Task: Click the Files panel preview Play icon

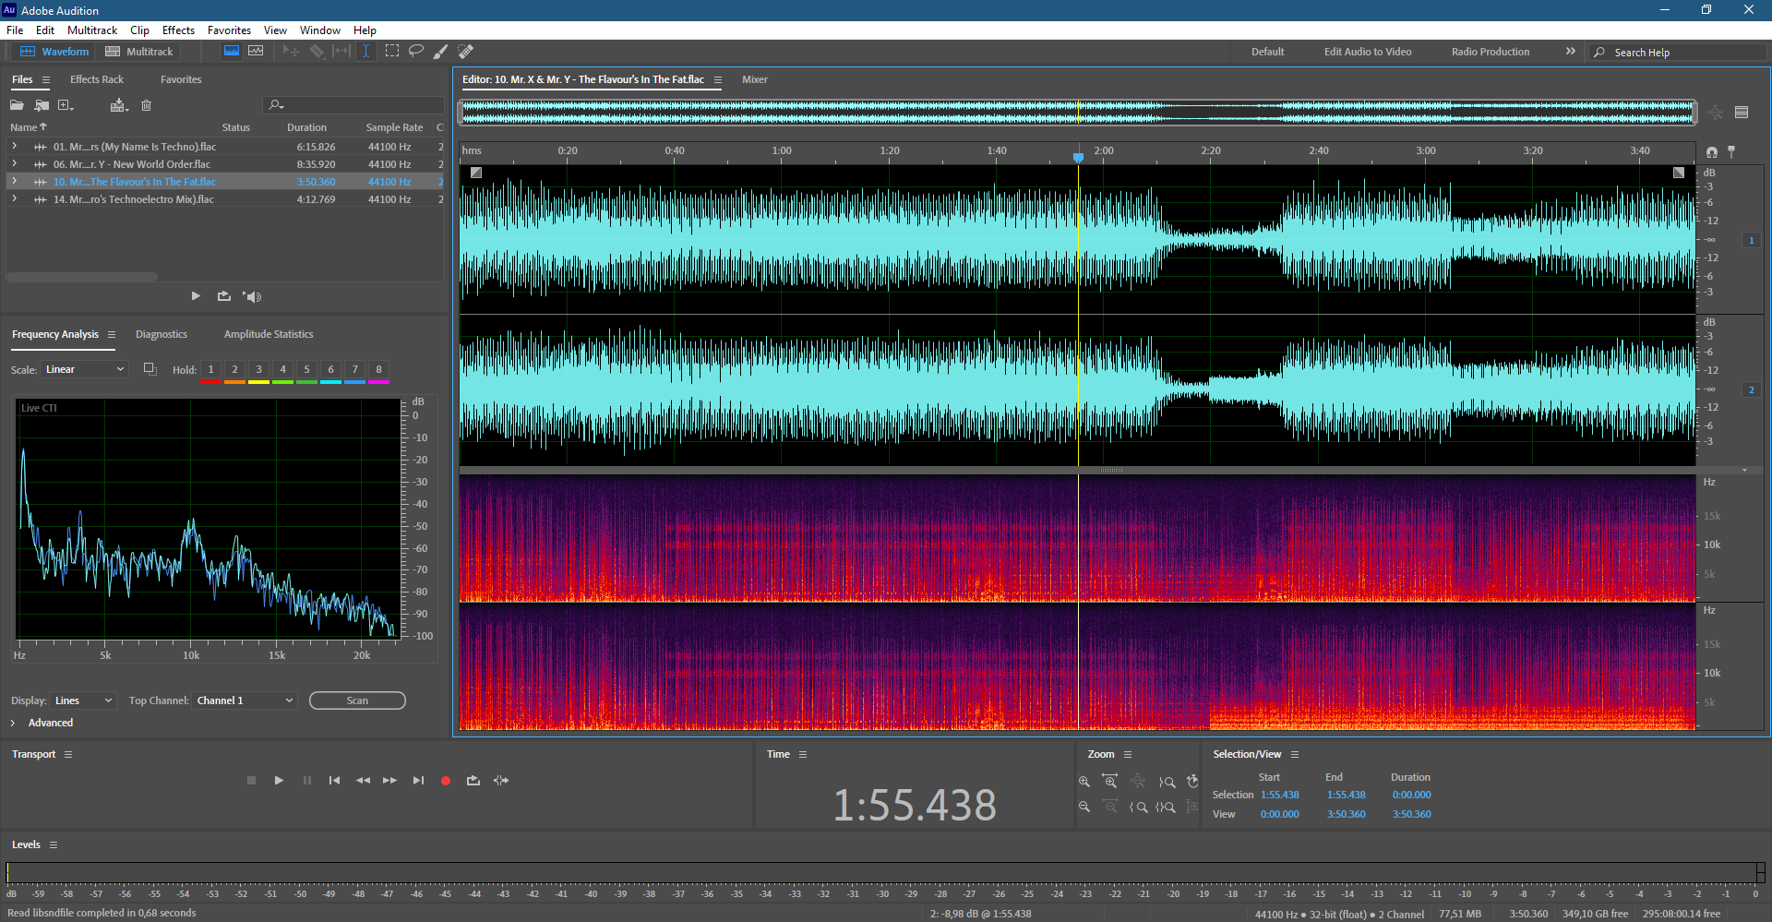Action: pos(196,296)
